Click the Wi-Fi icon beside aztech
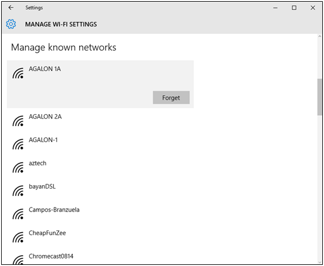This screenshot has width=324, height=266. click(18, 167)
